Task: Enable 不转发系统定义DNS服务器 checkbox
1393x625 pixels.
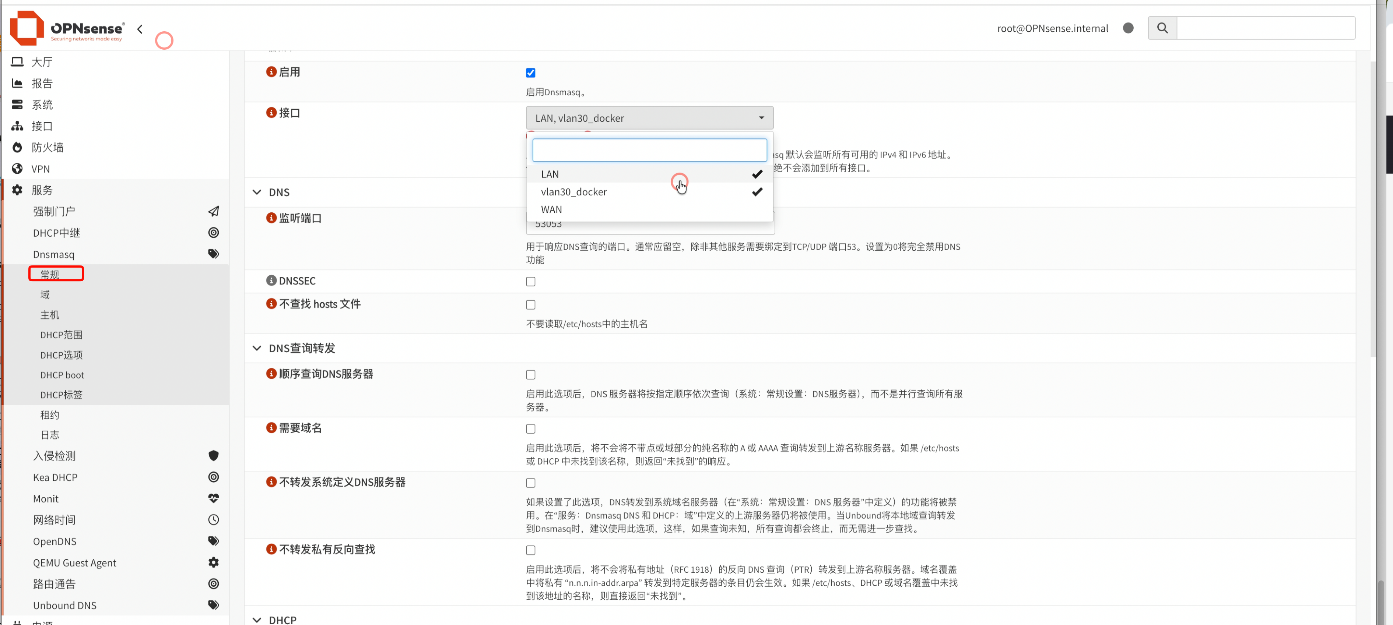Action: (x=530, y=483)
